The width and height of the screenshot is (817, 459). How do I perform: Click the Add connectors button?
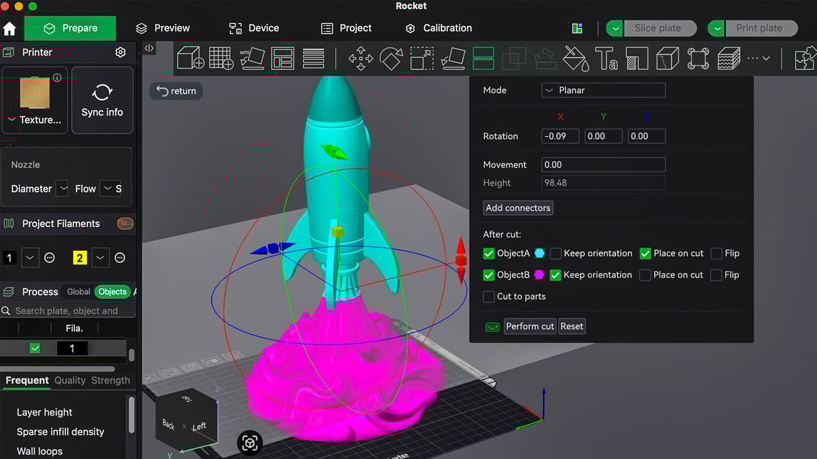[517, 207]
